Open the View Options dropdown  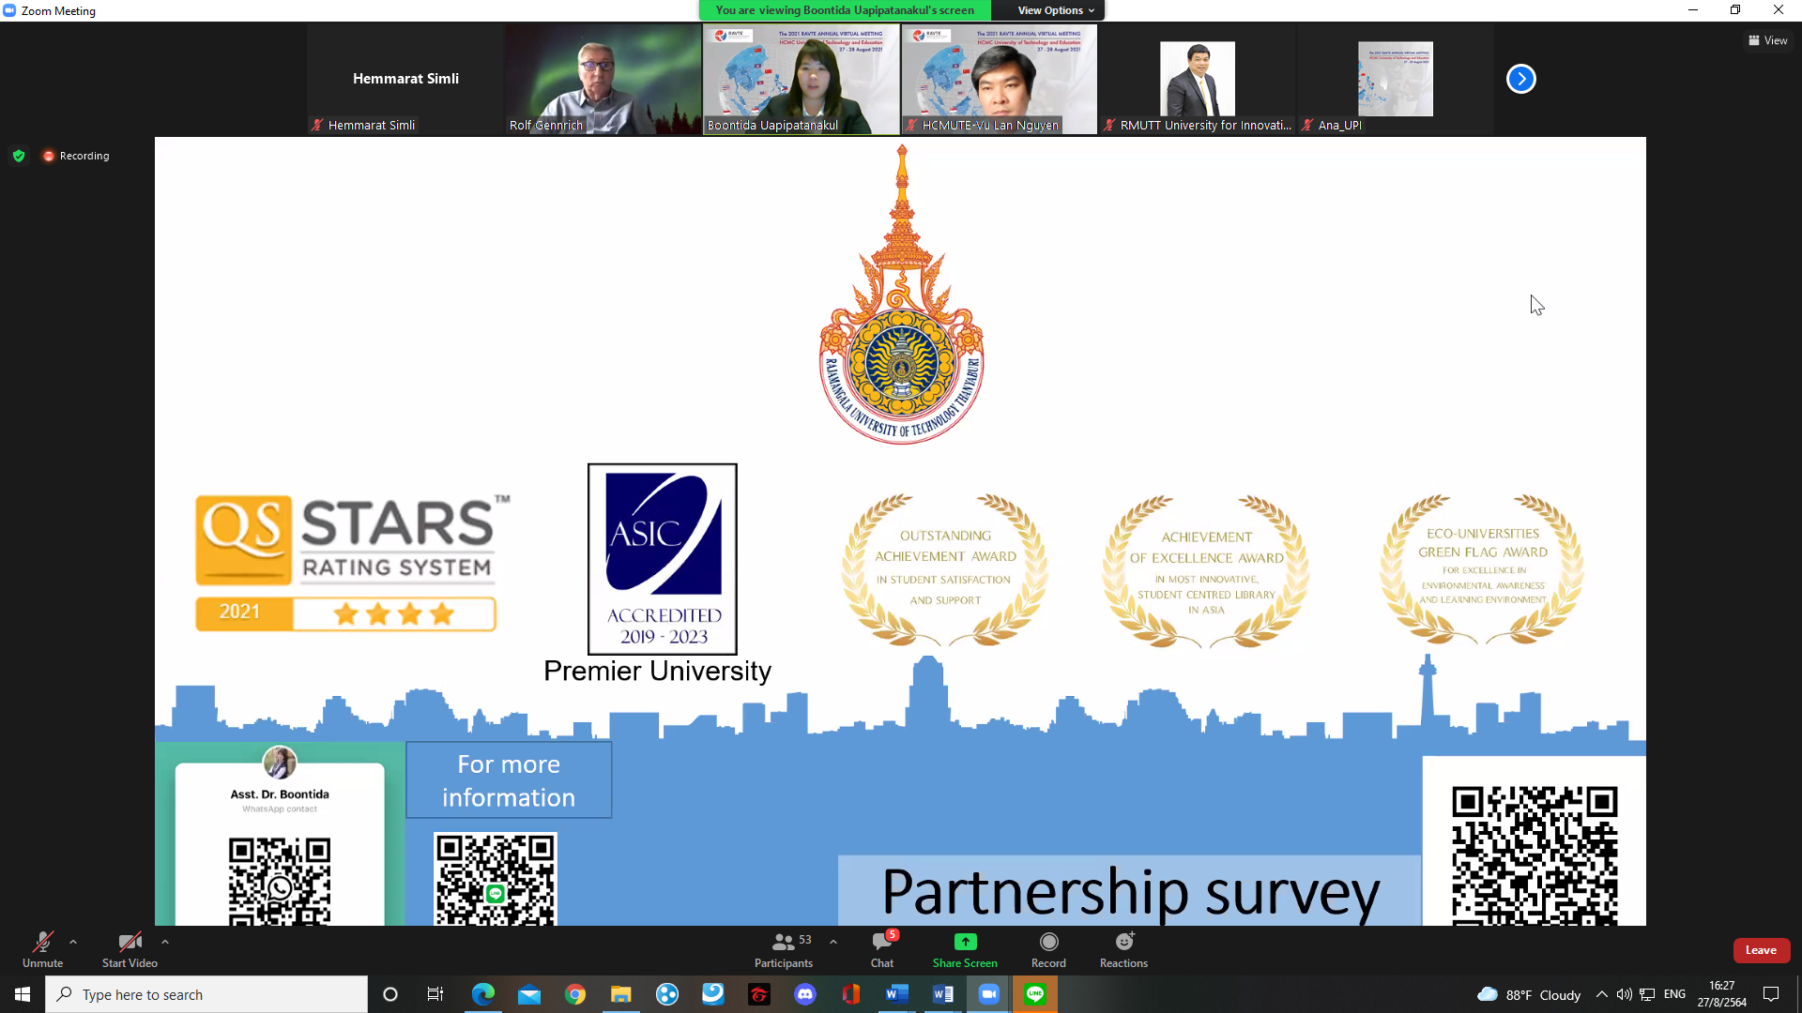[1056, 10]
